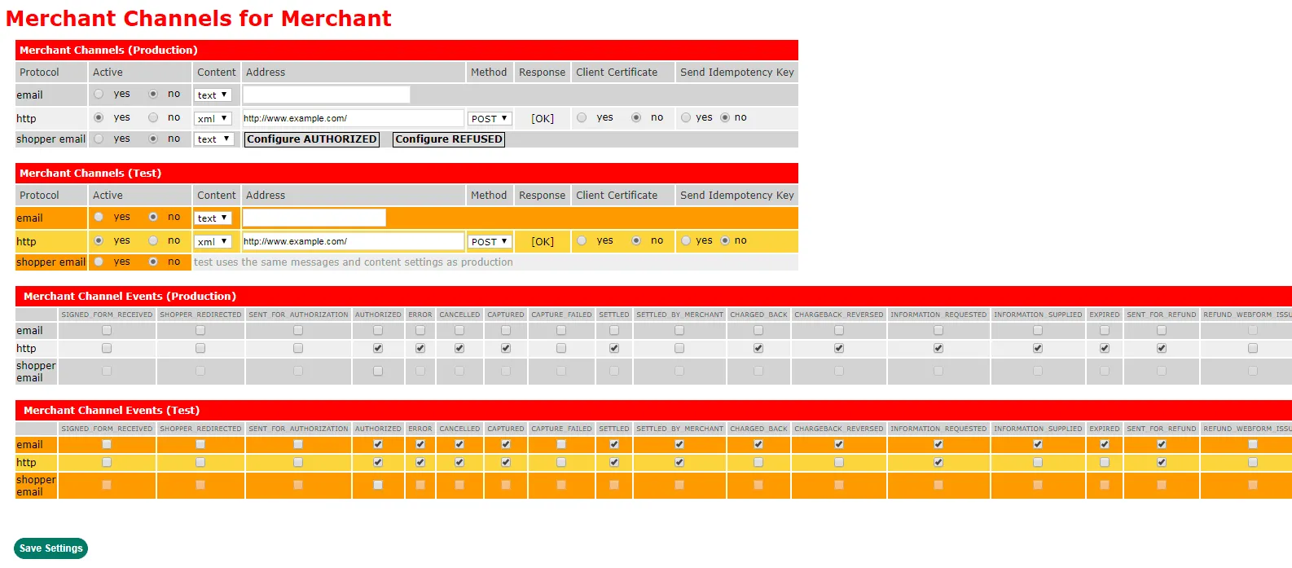Enable Send Idempotency Key for Production http
Viewport: 1292px width, 568px height.
(686, 117)
